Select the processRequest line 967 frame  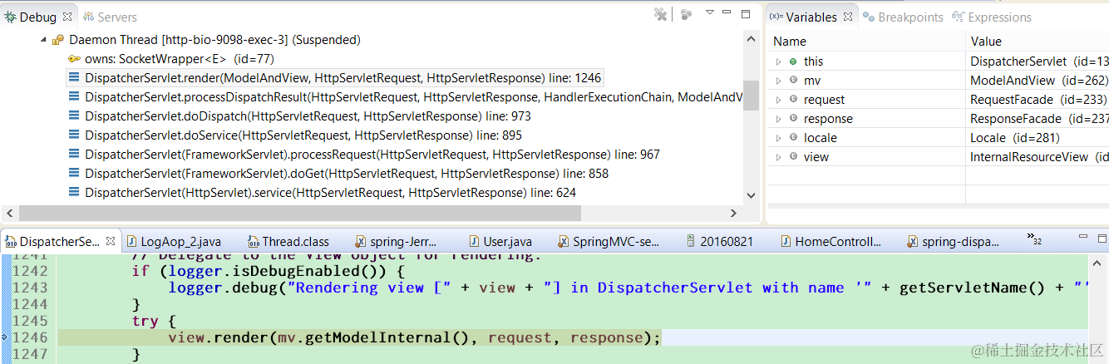point(363,155)
